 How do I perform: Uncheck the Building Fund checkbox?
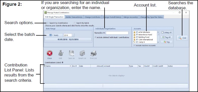[x=137, y=37]
